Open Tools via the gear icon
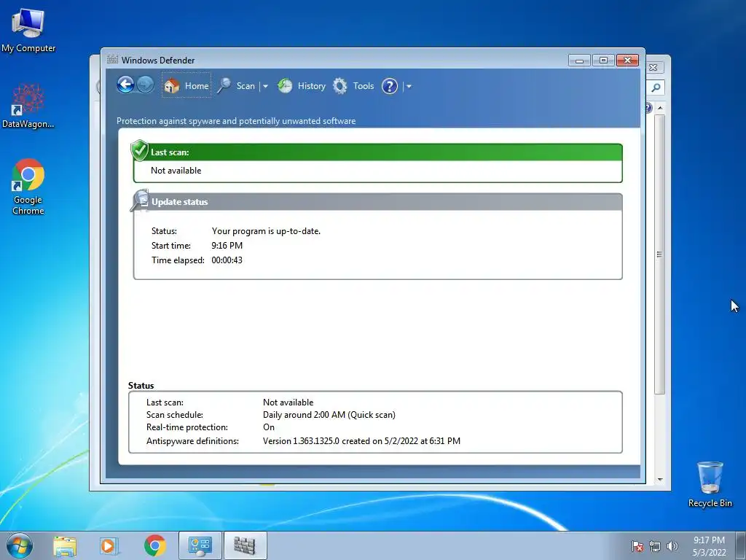 pyautogui.click(x=339, y=86)
